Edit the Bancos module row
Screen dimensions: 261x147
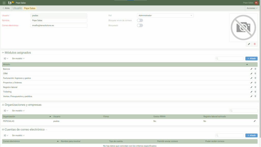251,69
